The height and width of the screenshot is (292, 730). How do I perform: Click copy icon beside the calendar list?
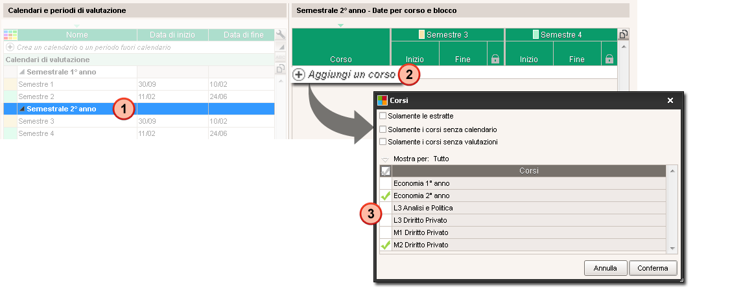tap(280, 69)
